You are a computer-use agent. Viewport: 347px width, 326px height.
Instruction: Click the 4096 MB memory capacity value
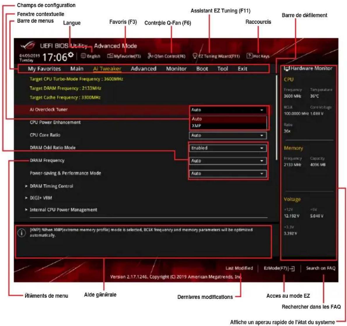[x=318, y=165]
